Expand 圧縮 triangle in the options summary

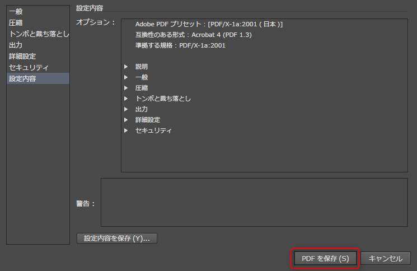126,88
